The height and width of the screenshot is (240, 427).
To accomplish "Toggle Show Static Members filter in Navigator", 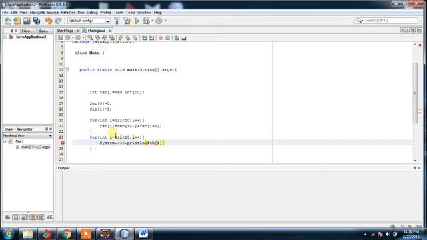I will (x=24, y=217).
